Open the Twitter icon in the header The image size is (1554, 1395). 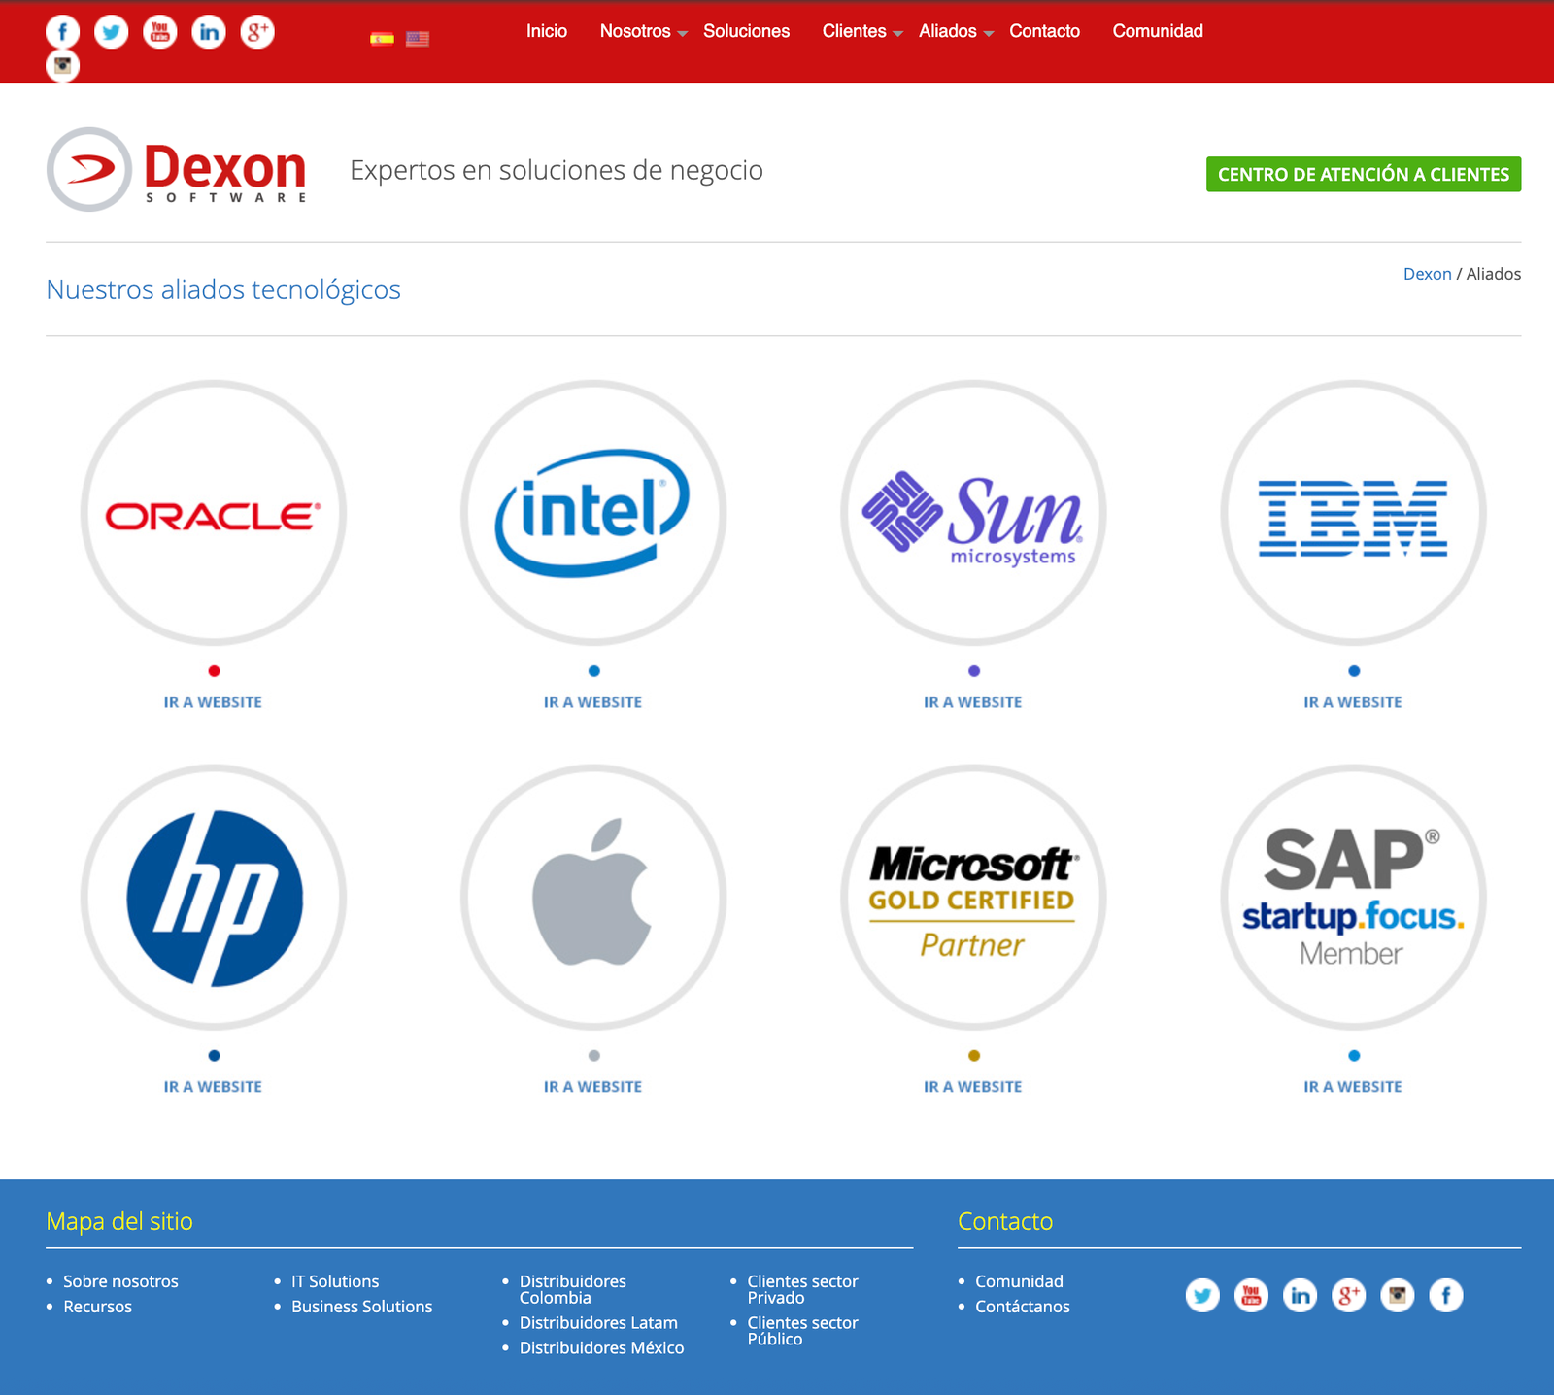coord(112,32)
